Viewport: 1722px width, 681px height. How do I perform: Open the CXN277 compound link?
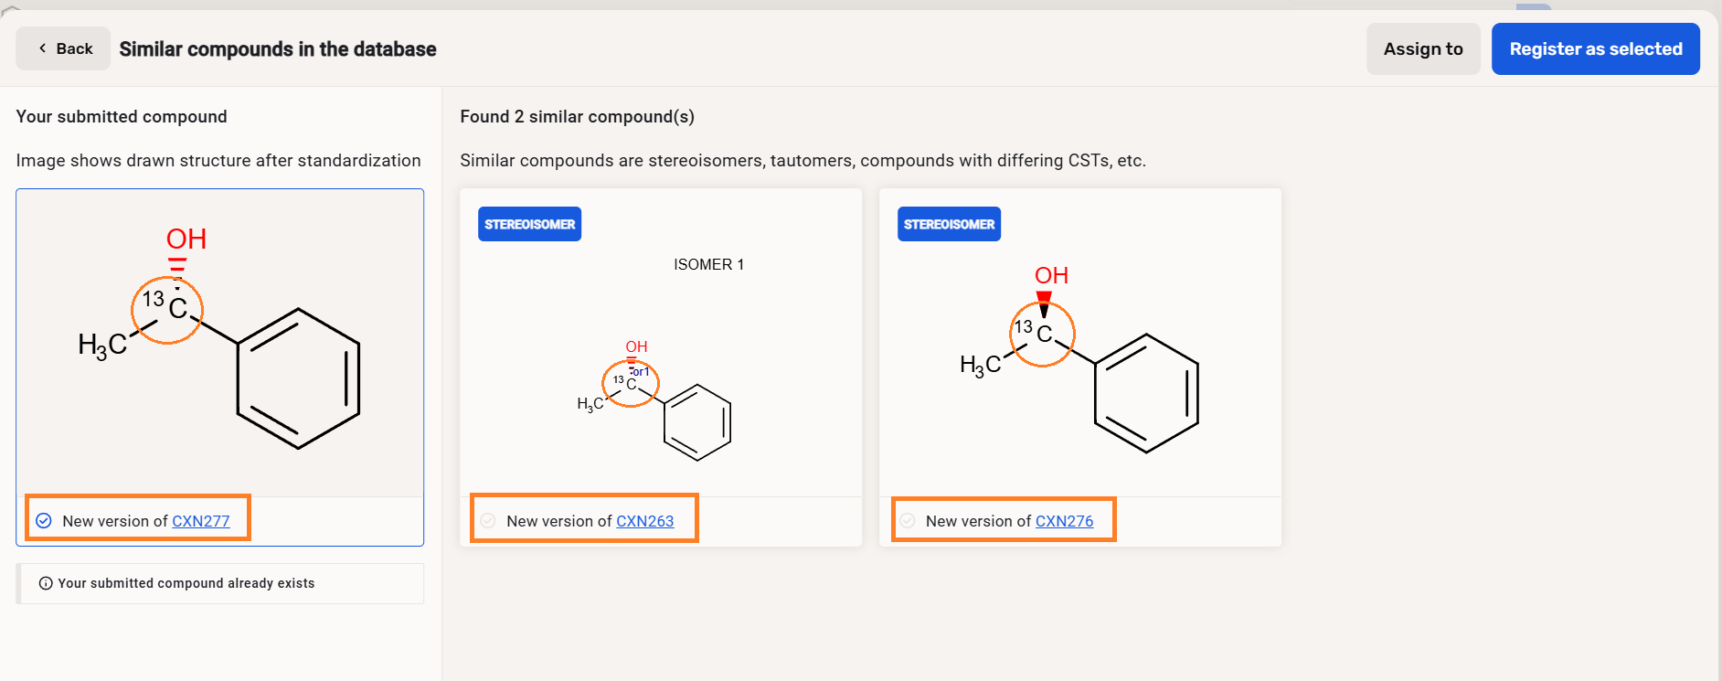201,521
